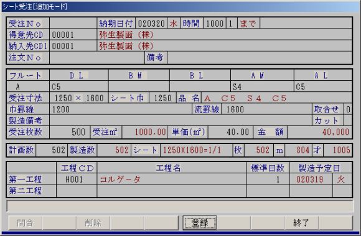Click the disabled 問合 inquiry button
The image size is (361, 236).
click(26, 223)
